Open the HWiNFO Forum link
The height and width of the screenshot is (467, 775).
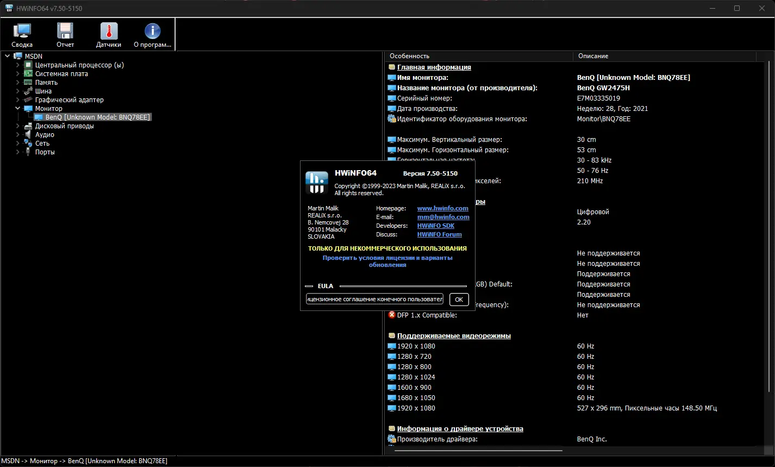tap(440, 234)
